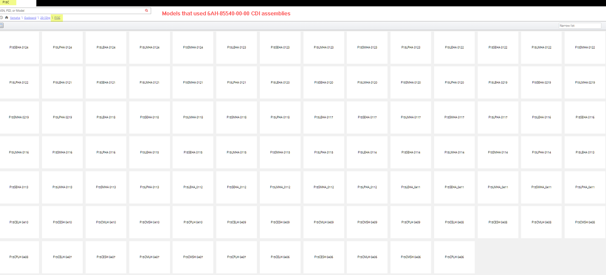Viewport: 606px width, 275px height.
Task: Open model tile F15CELH 0408
Action: pos(454,222)
